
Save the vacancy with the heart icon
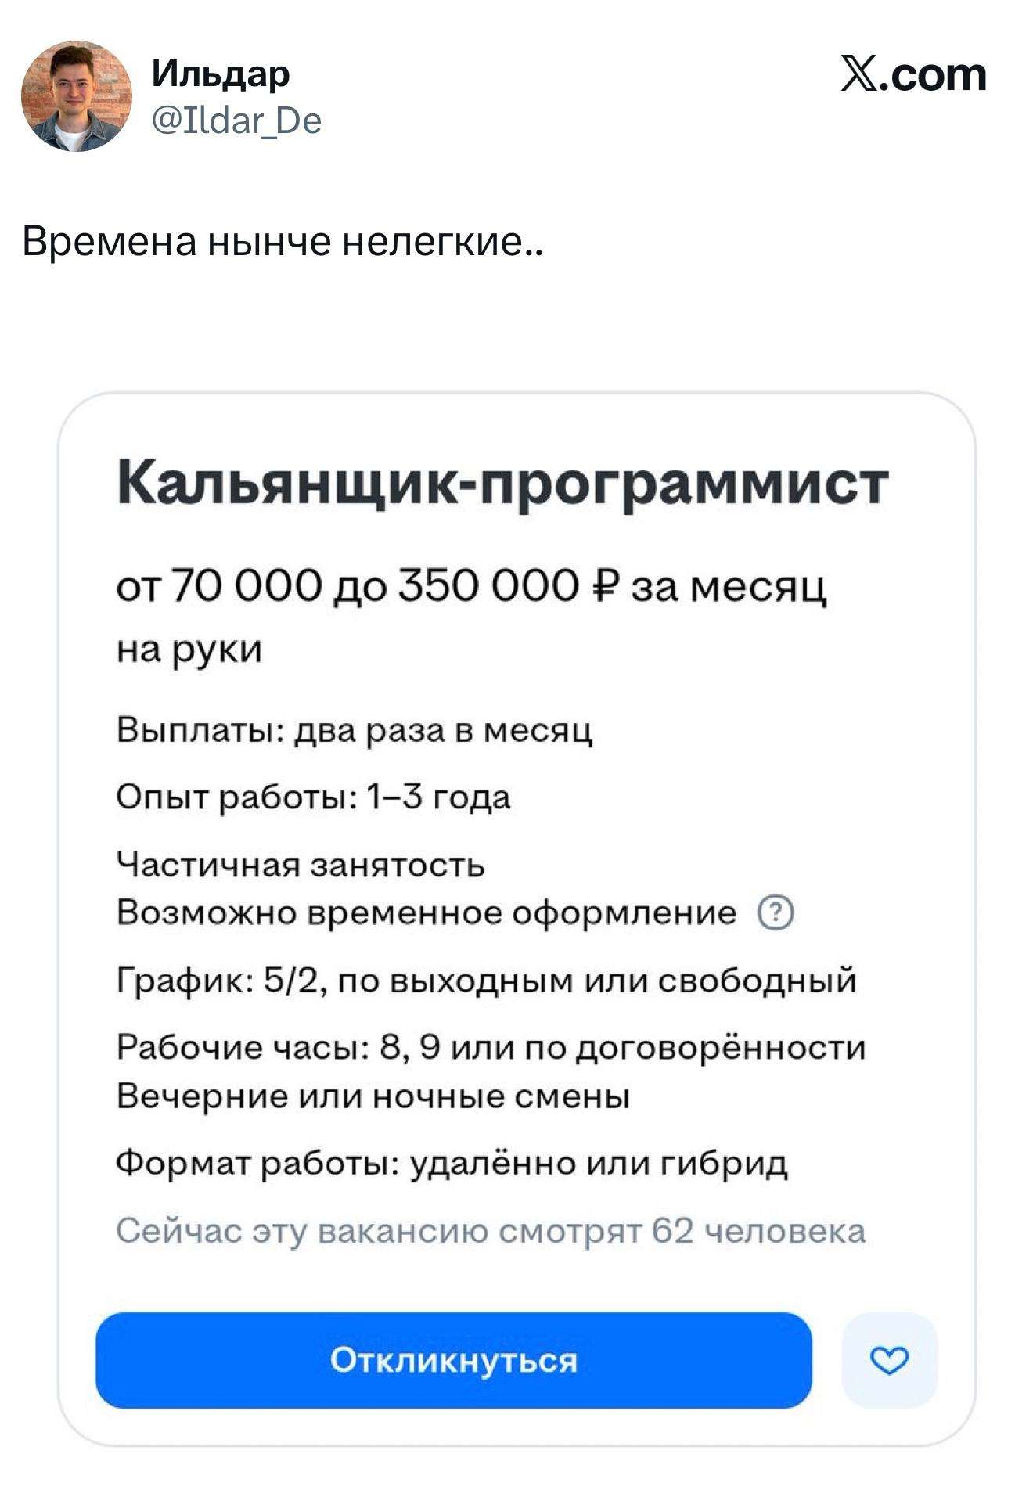point(889,1361)
